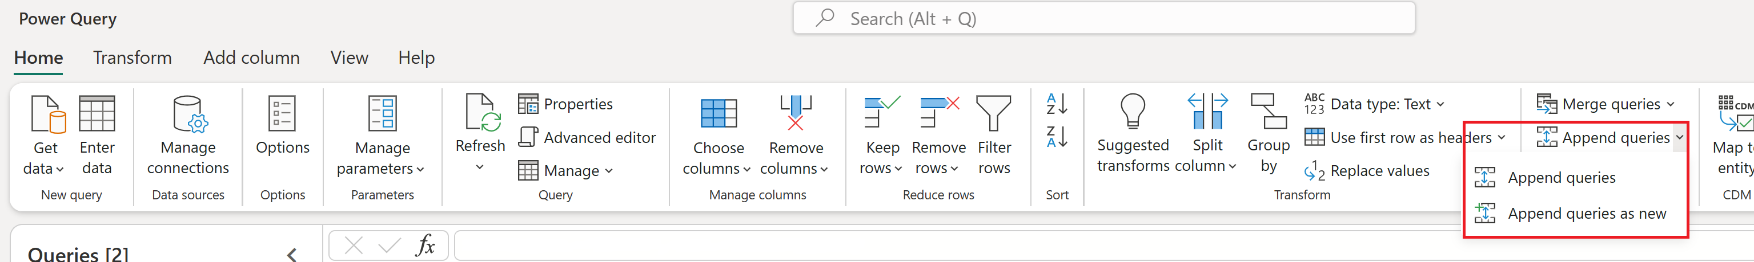
Task: Select Append queries as new
Action: [x=1586, y=214]
